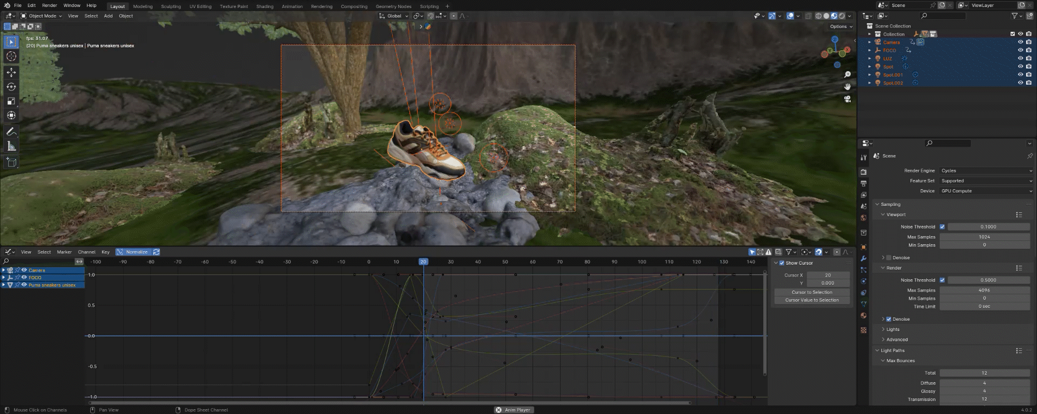Image resolution: width=1037 pixels, height=414 pixels.
Task: Open the Device dropdown showing GPU Compute
Action: [x=986, y=191]
